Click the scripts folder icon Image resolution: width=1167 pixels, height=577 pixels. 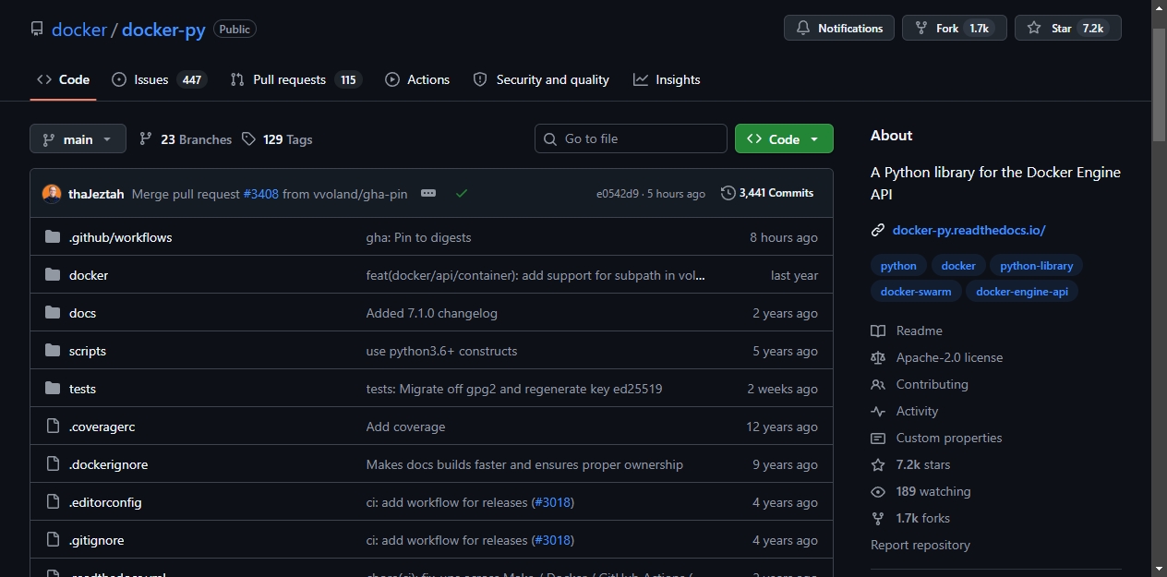pos(53,351)
